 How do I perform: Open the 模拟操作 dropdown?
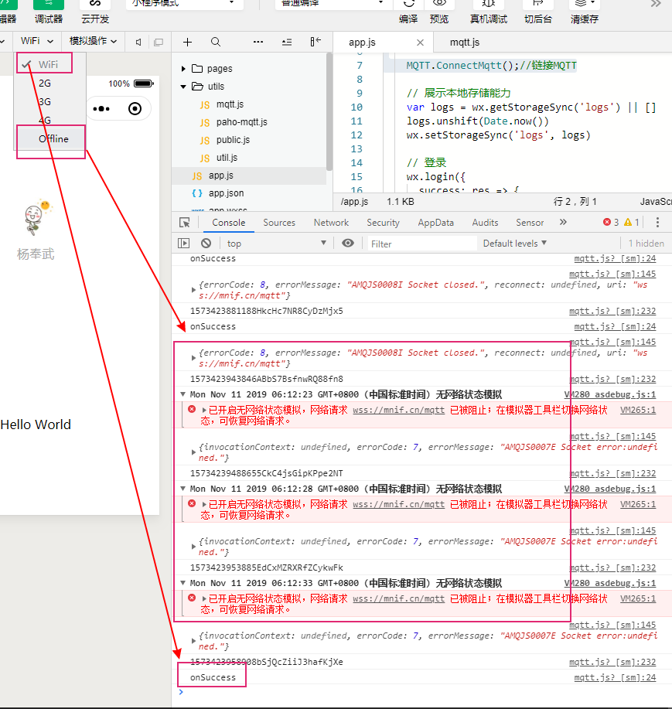click(x=93, y=41)
